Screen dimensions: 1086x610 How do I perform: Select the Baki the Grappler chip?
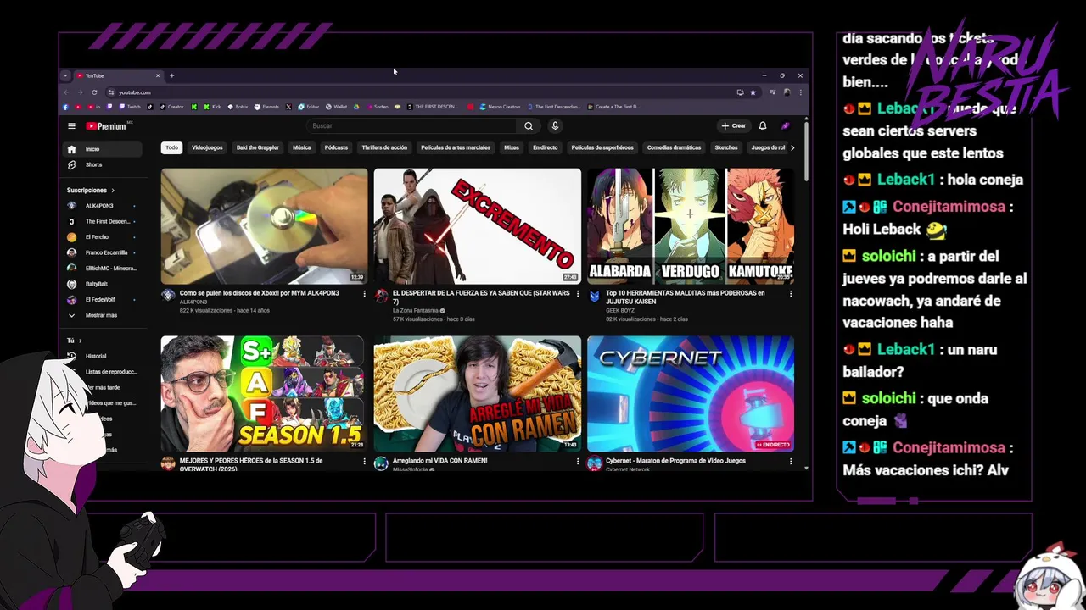[x=258, y=147]
